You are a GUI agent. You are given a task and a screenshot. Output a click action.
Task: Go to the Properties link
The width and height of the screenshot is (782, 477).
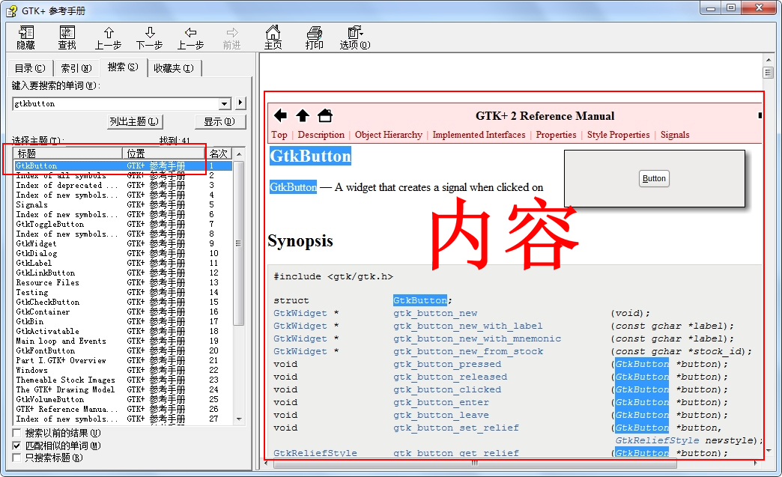[556, 135]
